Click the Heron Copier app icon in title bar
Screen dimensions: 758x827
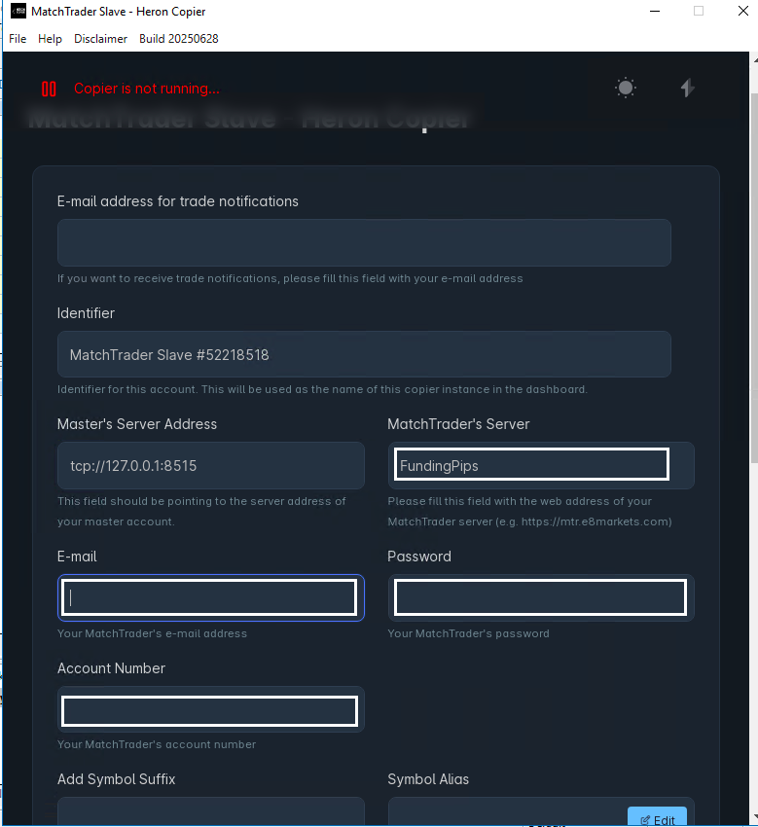[x=18, y=11]
